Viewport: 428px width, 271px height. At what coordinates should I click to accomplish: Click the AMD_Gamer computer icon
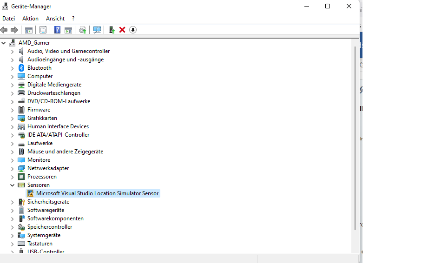click(12, 43)
